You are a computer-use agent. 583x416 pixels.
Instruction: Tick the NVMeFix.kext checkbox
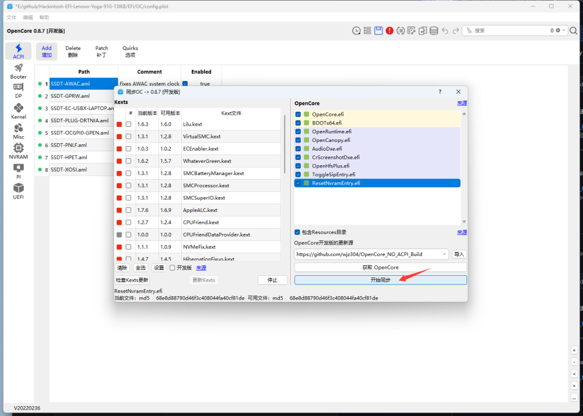(x=129, y=247)
